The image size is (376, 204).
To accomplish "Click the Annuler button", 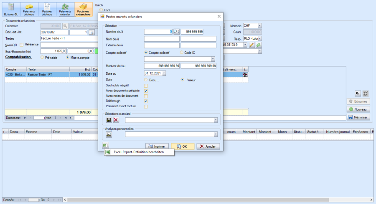I will click(208, 146).
